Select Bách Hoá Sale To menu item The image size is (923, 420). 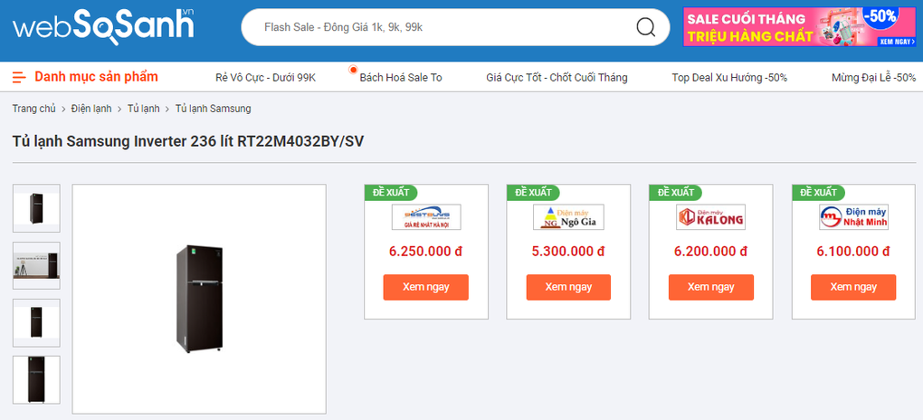(x=401, y=77)
